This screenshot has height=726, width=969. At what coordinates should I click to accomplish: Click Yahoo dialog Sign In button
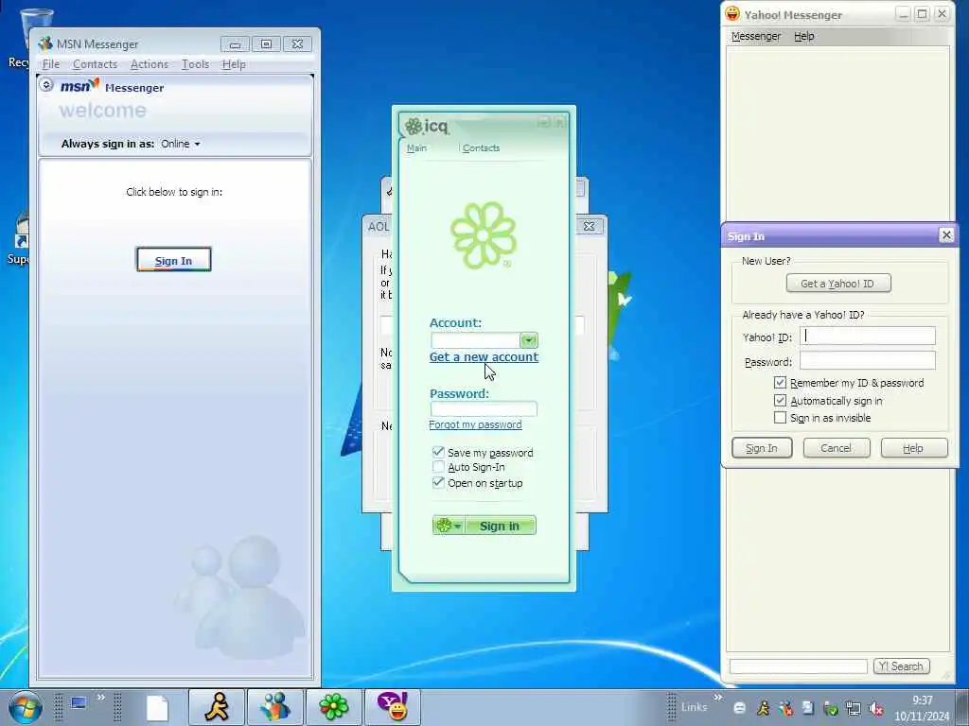point(762,448)
